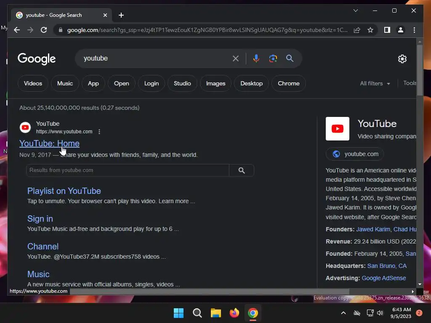Open the three-dot menu beside youtube.com result
The height and width of the screenshot is (323, 431).
[99, 132]
